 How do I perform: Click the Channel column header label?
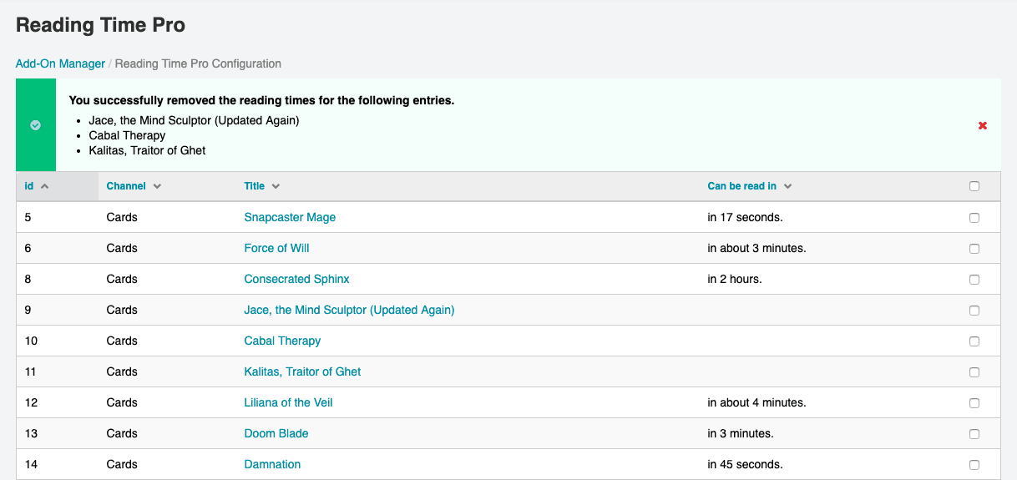tap(126, 186)
